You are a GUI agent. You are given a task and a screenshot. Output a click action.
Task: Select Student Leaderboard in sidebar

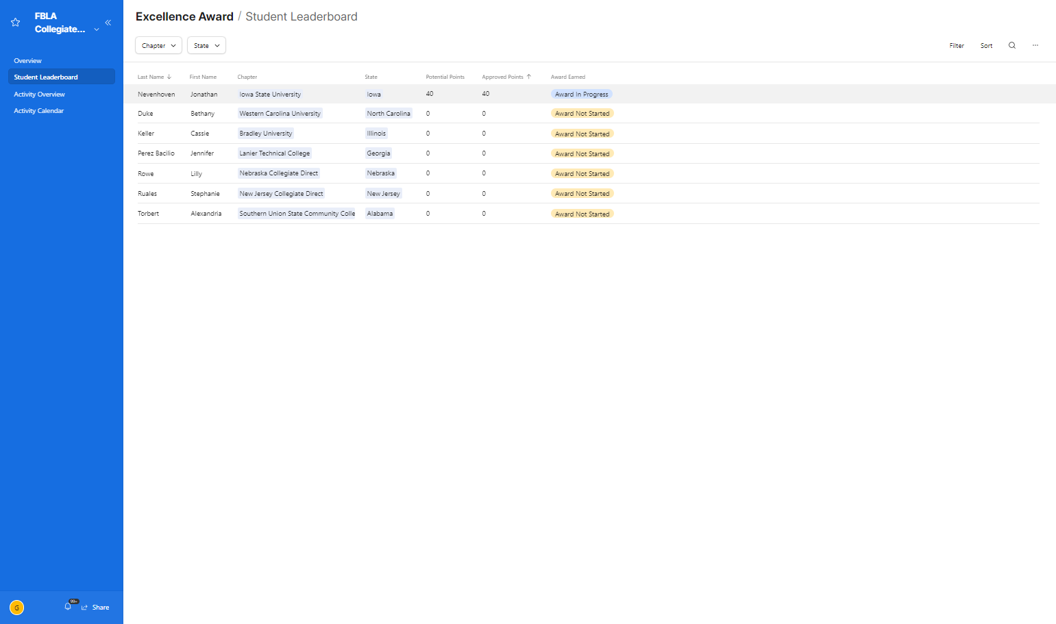[61, 77]
